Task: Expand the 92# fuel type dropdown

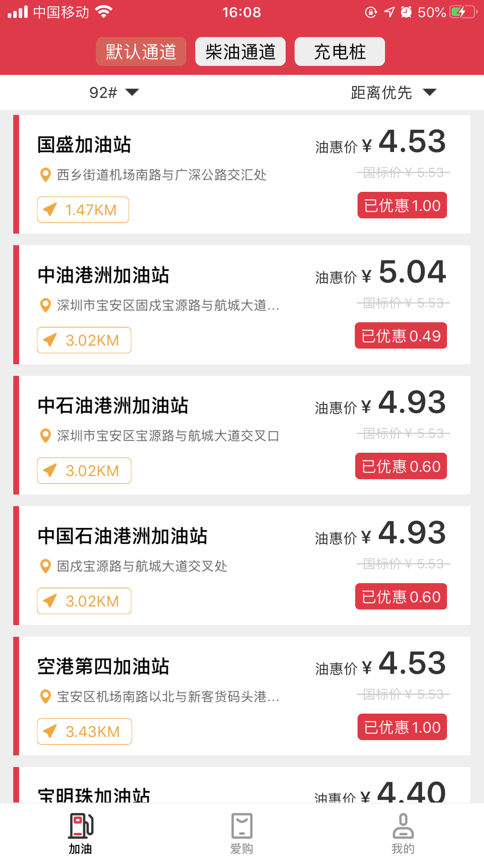Action: pos(114,92)
